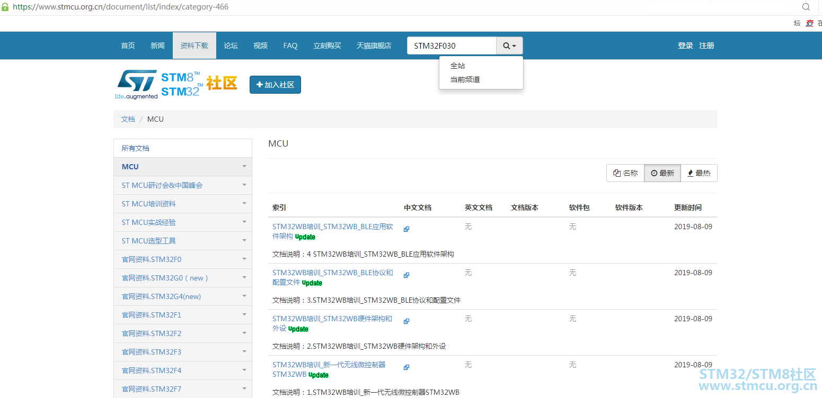The width and height of the screenshot is (822, 398).
Task: Click the 更新时间 column header
Action: coord(688,207)
